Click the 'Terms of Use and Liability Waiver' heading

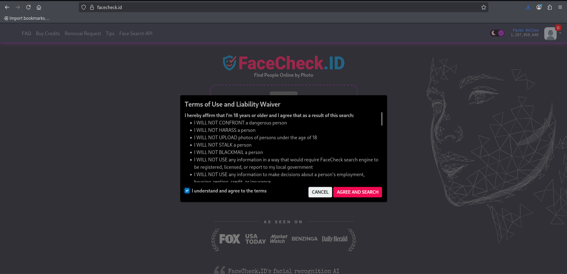point(232,104)
